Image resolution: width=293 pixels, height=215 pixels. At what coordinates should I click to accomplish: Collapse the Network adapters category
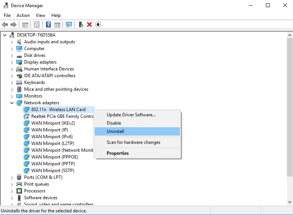[x=12, y=103]
